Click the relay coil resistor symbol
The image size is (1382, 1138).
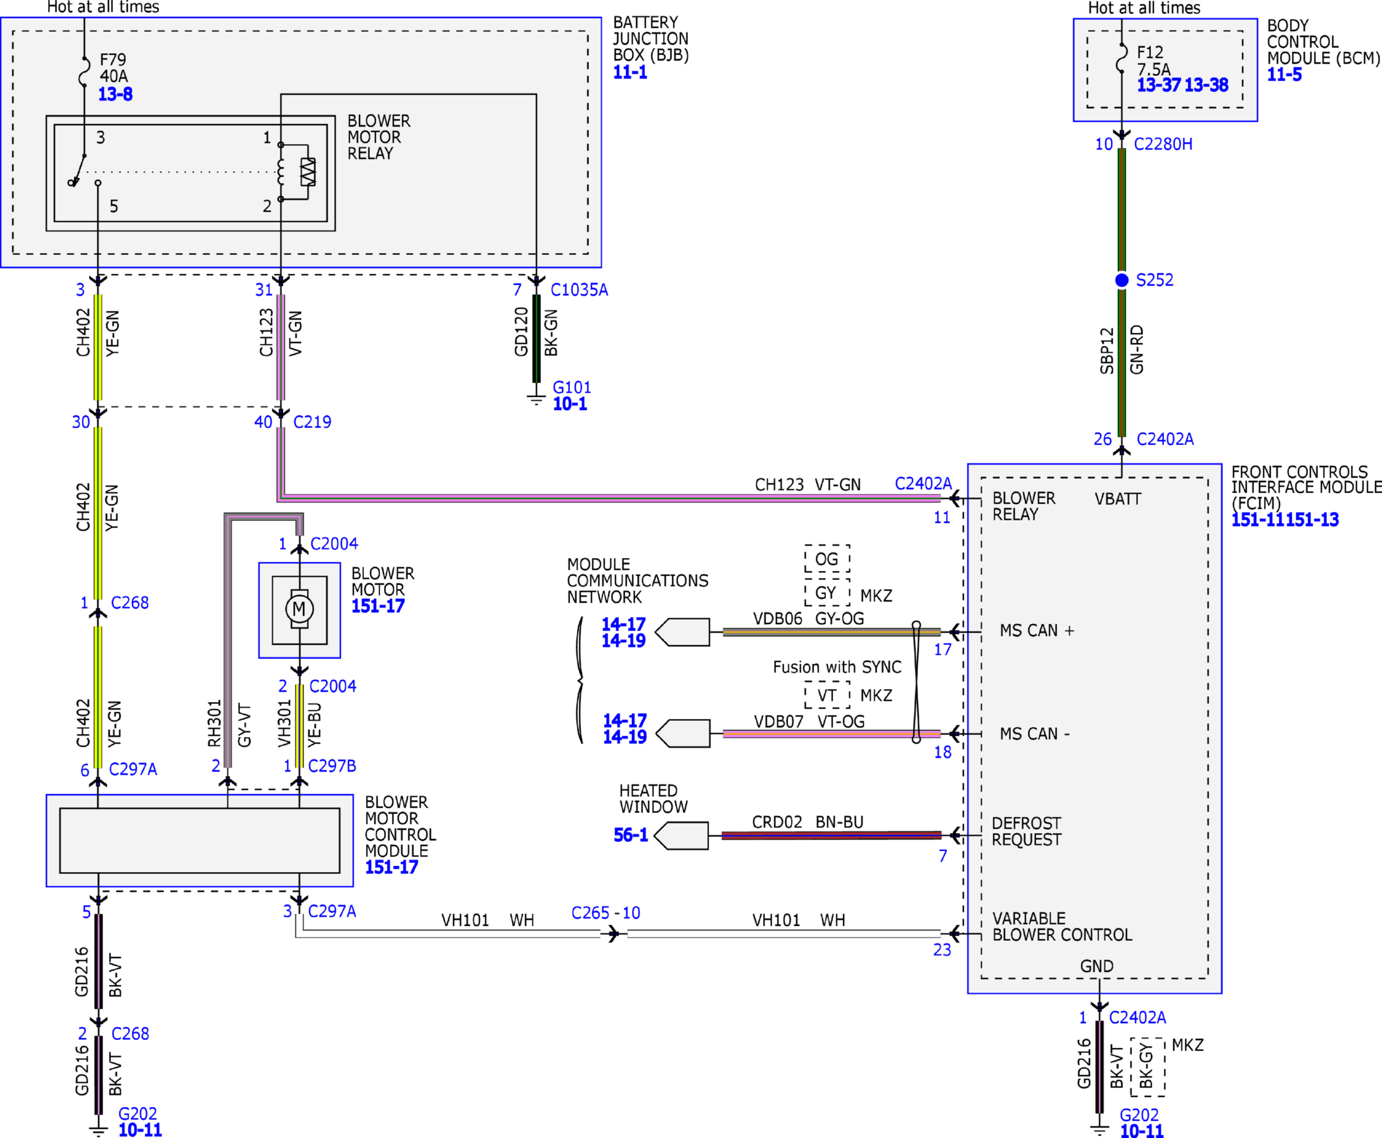(x=308, y=172)
